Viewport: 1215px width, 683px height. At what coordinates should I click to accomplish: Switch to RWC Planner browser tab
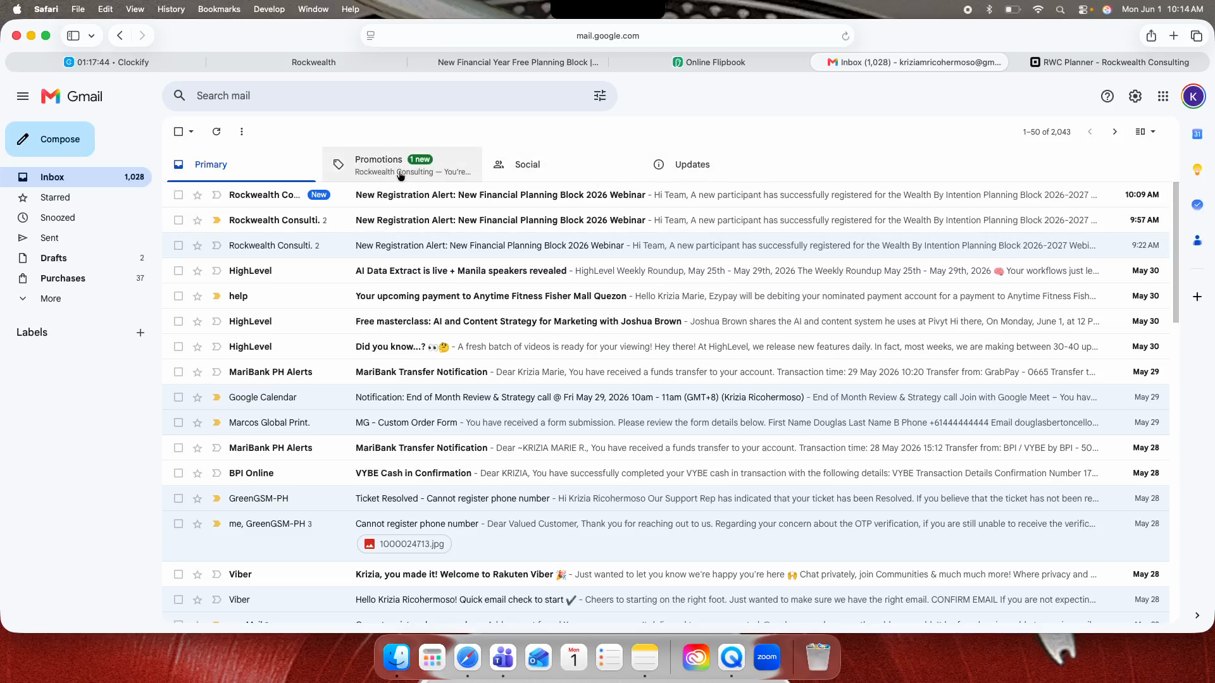[x=1109, y=62]
